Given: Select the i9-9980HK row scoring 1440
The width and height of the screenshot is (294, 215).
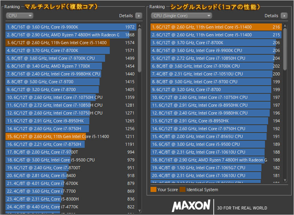Looking at the screenshot, I should 71,74.
